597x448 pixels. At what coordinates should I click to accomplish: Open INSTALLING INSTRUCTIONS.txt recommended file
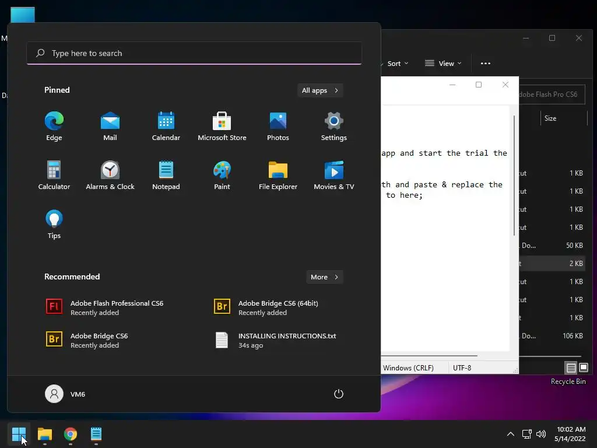point(276,340)
